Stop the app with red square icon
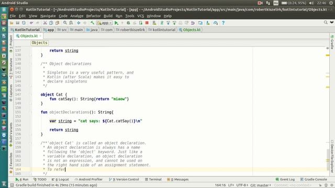The height and width of the screenshot is (188, 335). tap(147, 23)
